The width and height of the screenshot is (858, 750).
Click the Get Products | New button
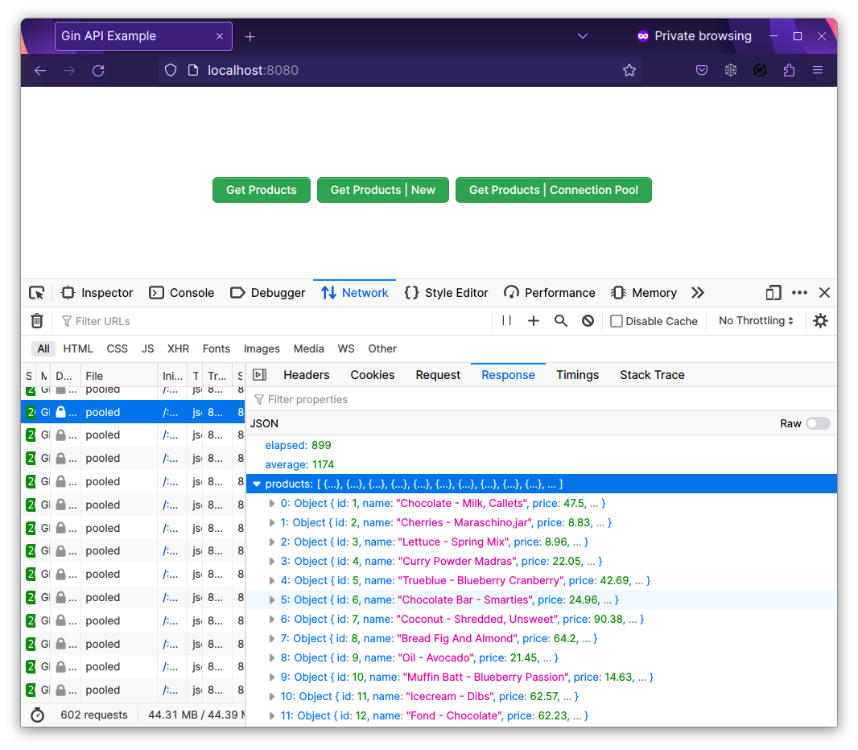[x=382, y=190]
